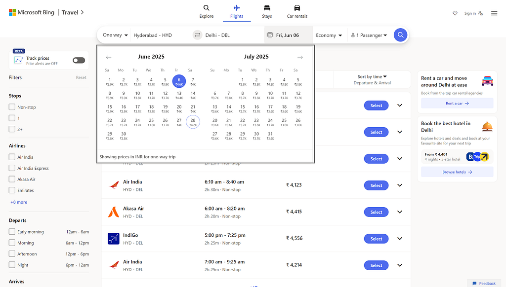This screenshot has width=506, height=287.
Task: Go to next month in calendar
Action: [x=300, y=57]
